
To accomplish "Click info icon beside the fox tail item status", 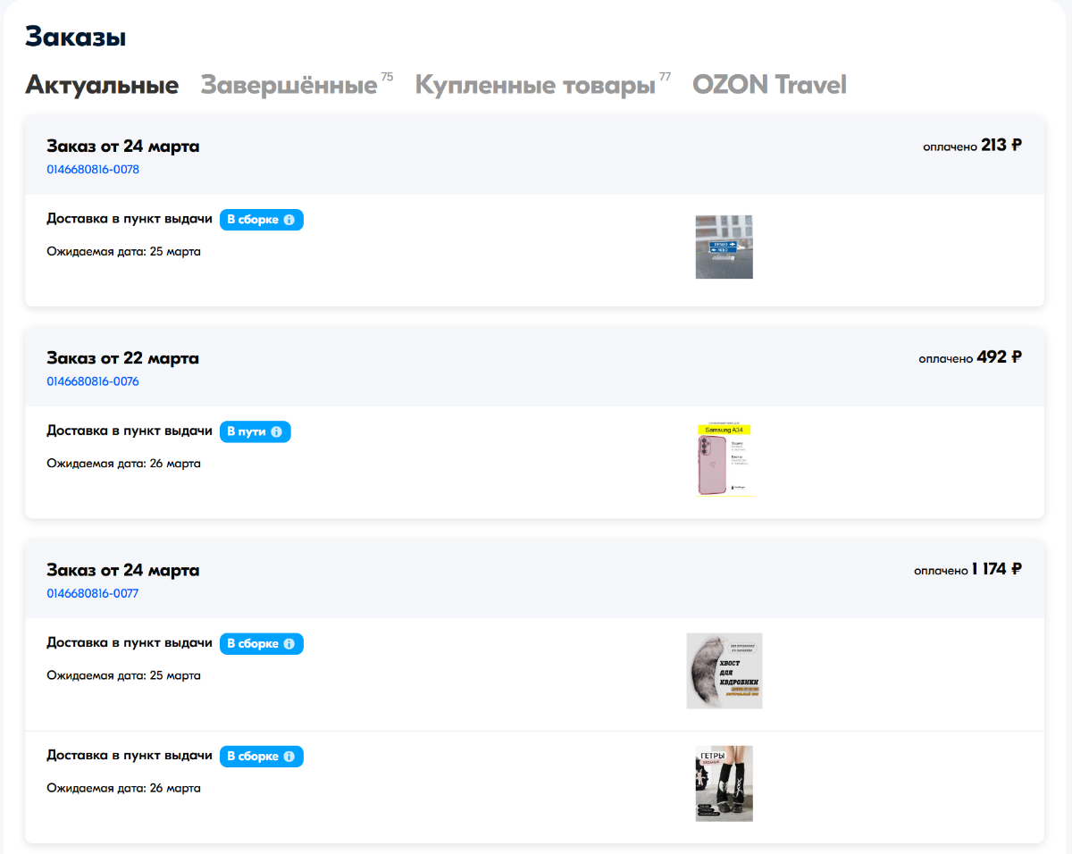I will pyautogui.click(x=289, y=644).
